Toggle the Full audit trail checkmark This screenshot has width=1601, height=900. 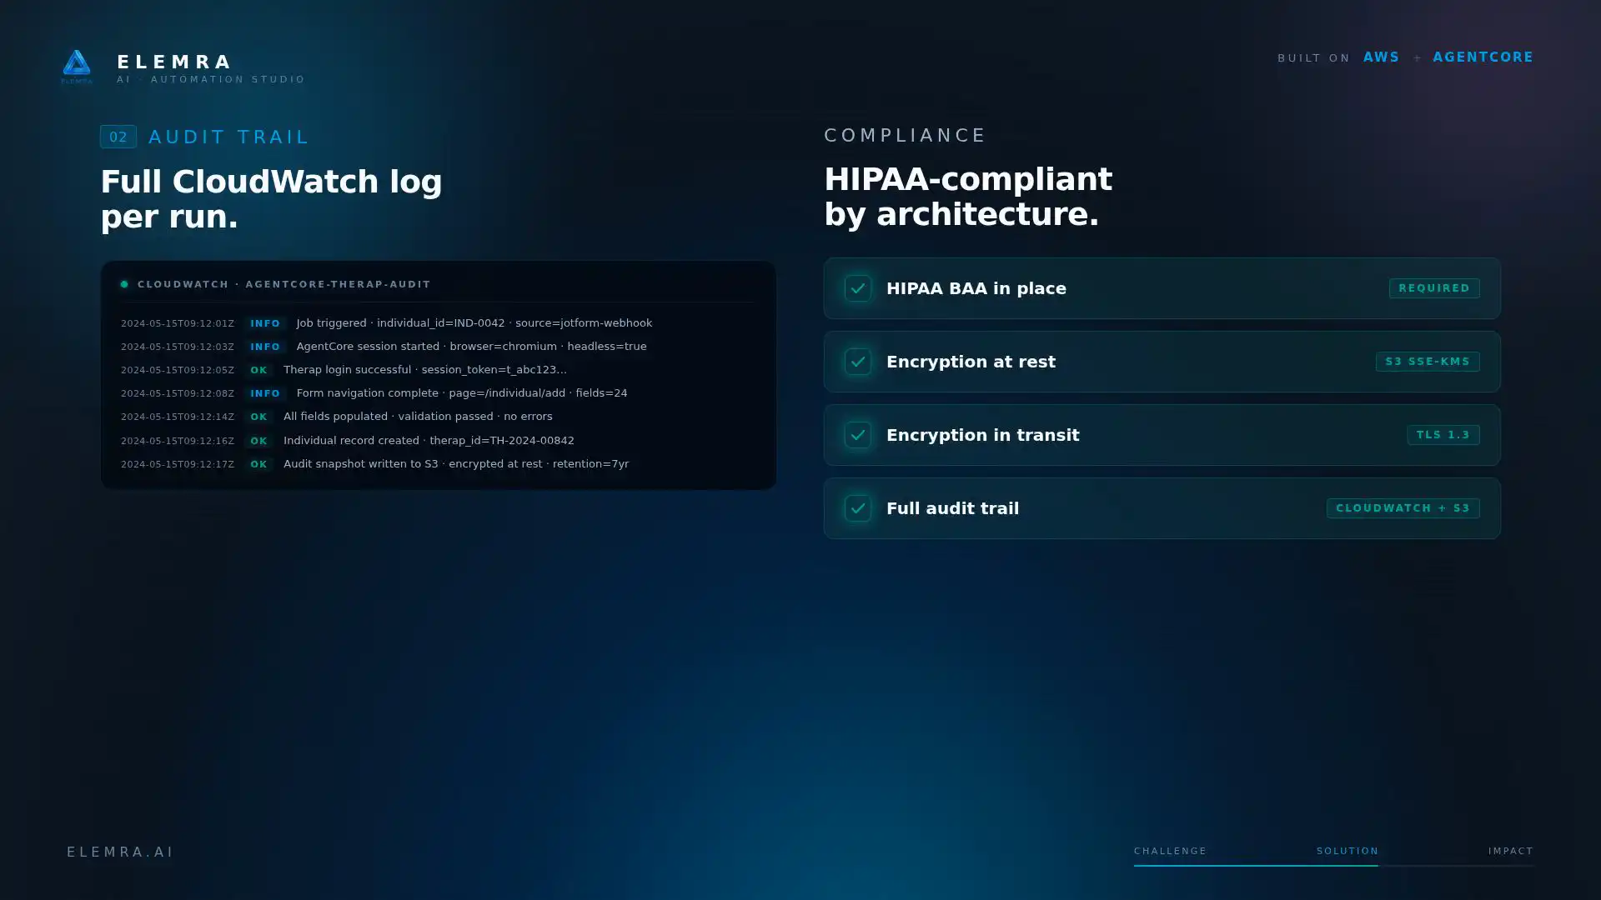[x=858, y=508]
